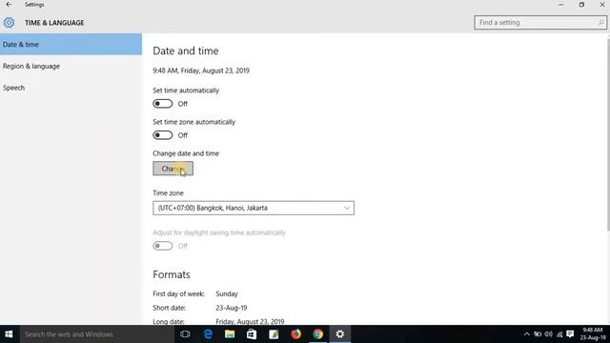Click the Formats heading
This screenshot has width=610, height=343.
pyautogui.click(x=172, y=274)
